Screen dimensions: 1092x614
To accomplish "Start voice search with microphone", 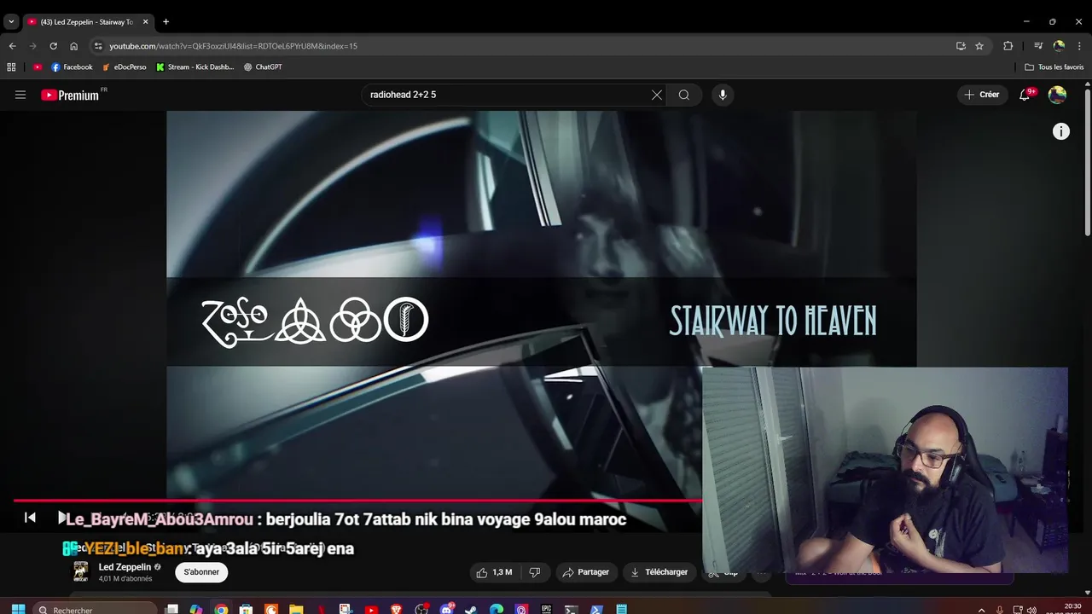I will point(723,95).
